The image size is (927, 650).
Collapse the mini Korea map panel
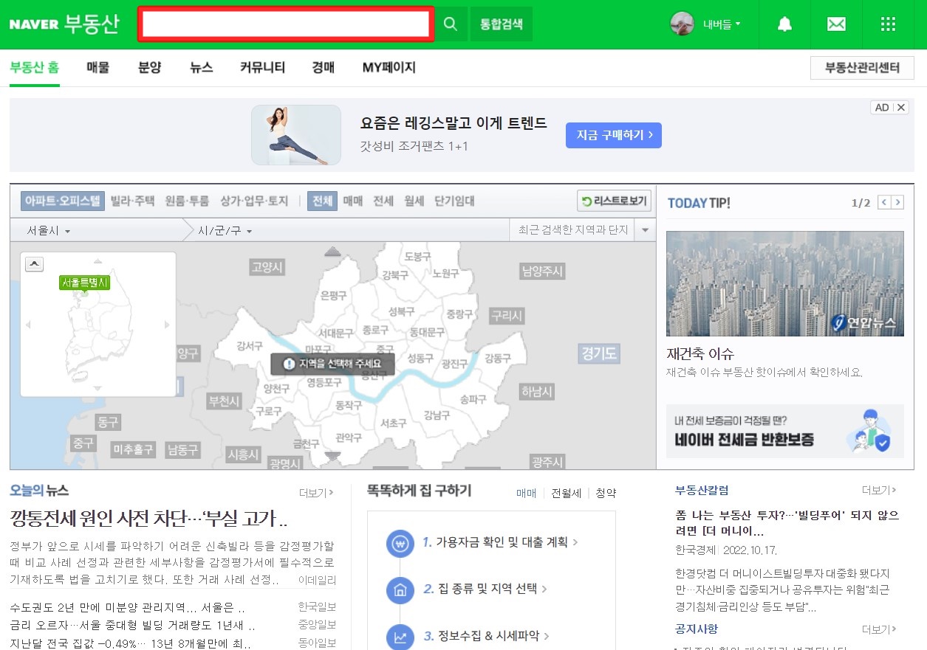[x=35, y=264]
